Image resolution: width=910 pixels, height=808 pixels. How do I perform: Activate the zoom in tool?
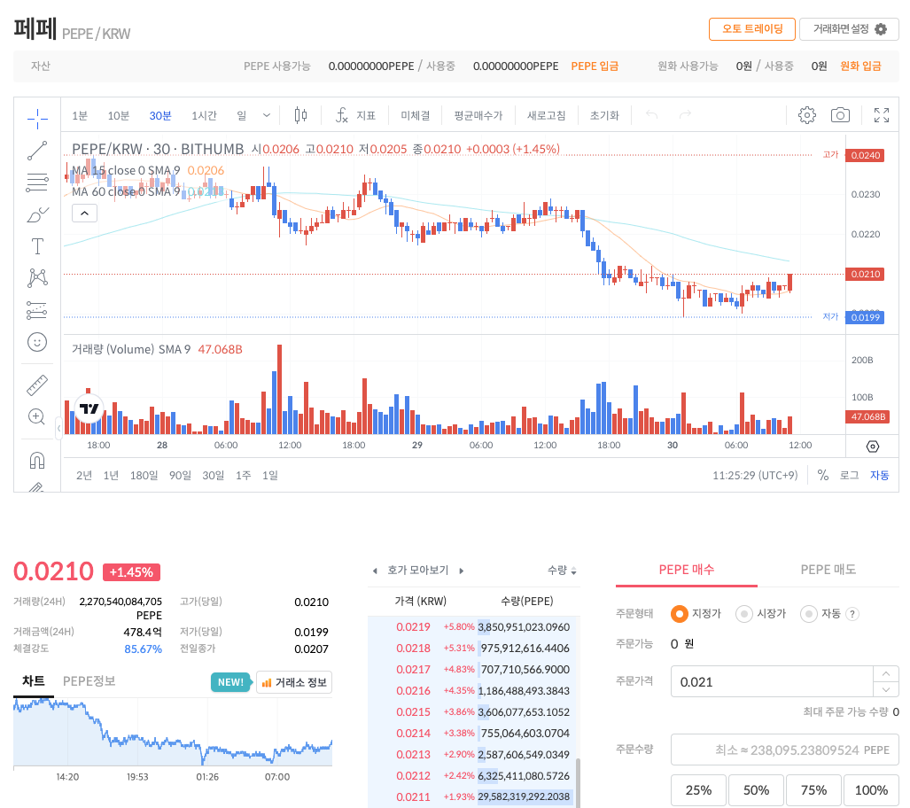(x=37, y=416)
